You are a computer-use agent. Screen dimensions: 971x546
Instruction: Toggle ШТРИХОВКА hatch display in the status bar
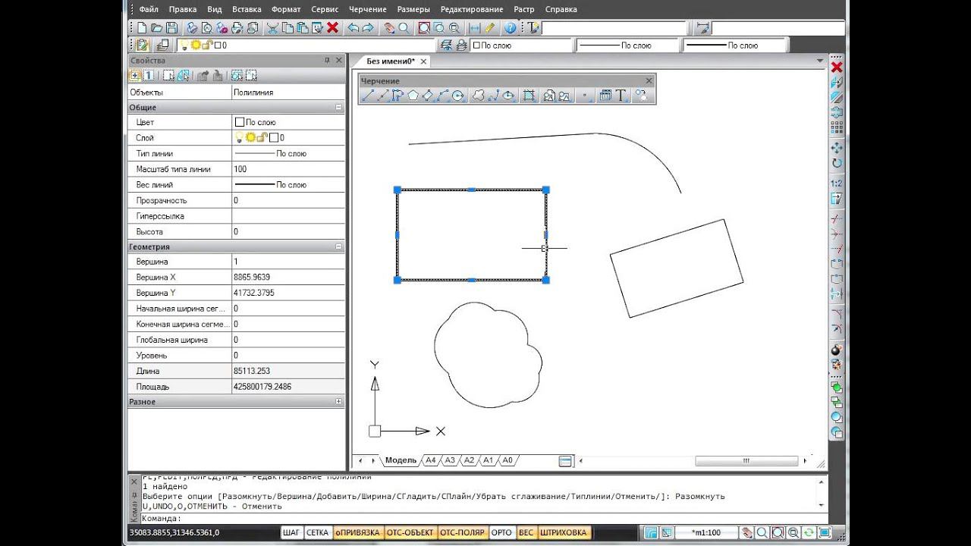tap(563, 532)
